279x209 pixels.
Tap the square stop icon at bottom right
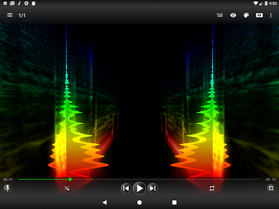coord(271,188)
